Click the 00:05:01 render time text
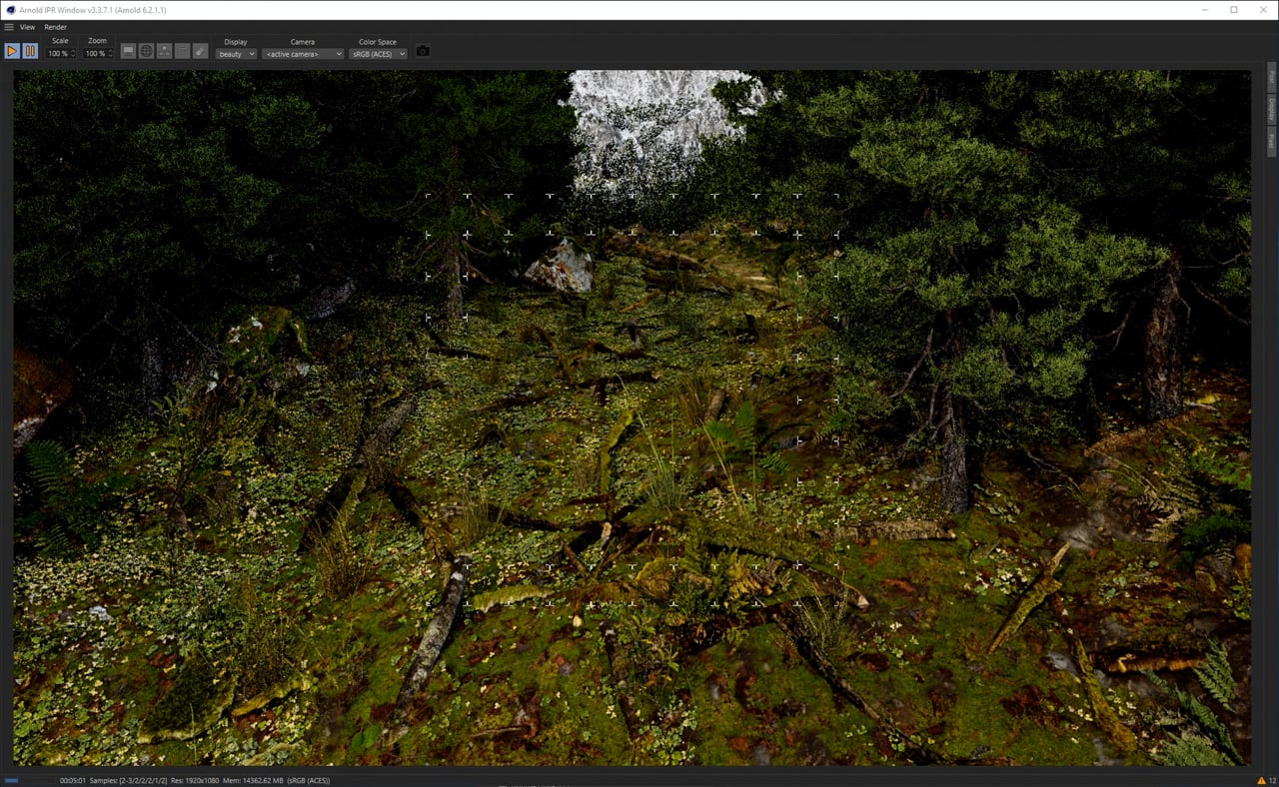 tap(73, 780)
